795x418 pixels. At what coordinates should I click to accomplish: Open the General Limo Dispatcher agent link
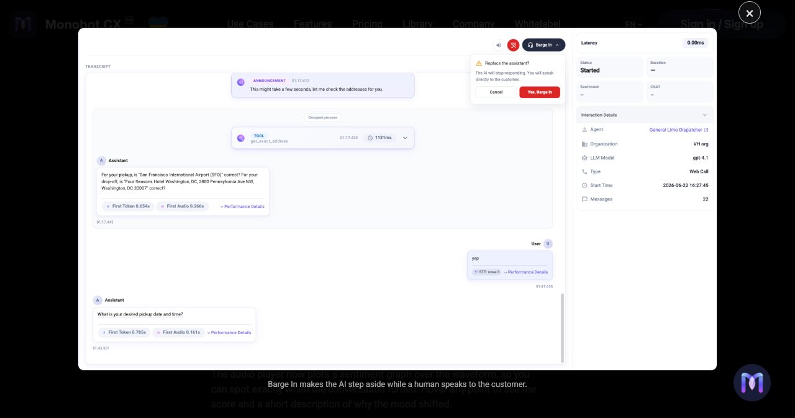(x=678, y=130)
